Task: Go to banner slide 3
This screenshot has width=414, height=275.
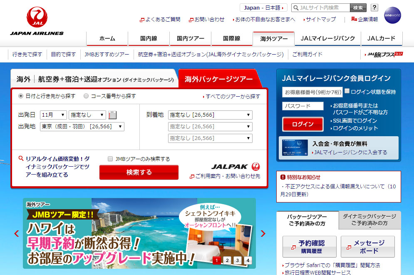Action: 237,260
